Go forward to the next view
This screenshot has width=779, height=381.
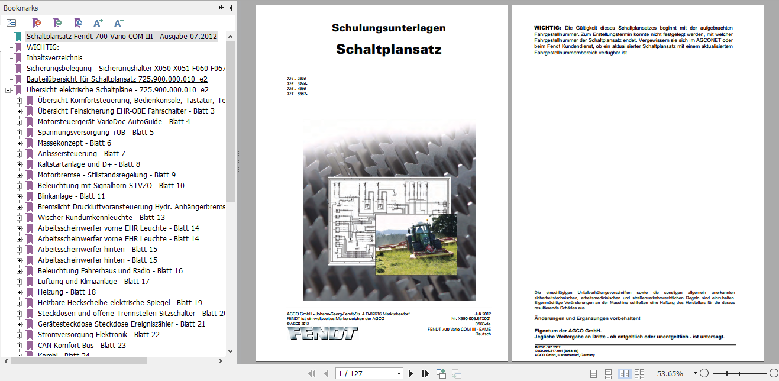click(x=457, y=373)
